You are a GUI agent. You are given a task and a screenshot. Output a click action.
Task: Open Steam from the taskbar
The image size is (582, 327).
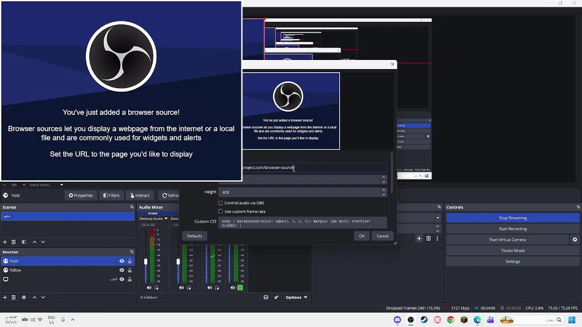(424, 320)
